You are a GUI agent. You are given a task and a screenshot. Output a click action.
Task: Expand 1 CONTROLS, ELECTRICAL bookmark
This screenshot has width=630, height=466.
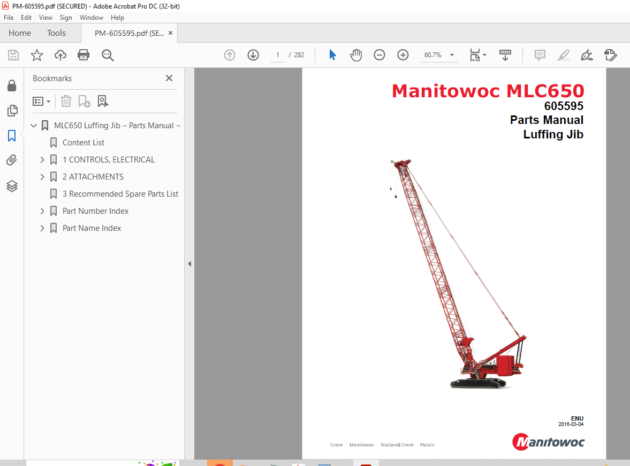42,160
